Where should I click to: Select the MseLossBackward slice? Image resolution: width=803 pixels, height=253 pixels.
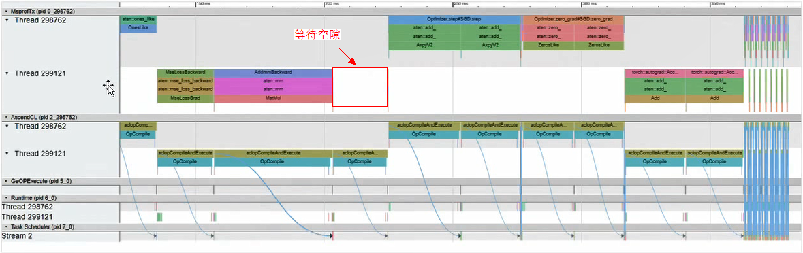click(x=185, y=73)
